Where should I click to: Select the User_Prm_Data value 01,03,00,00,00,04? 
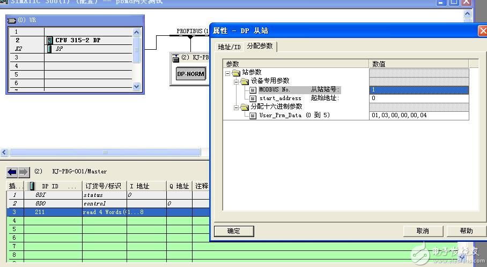click(x=419, y=116)
